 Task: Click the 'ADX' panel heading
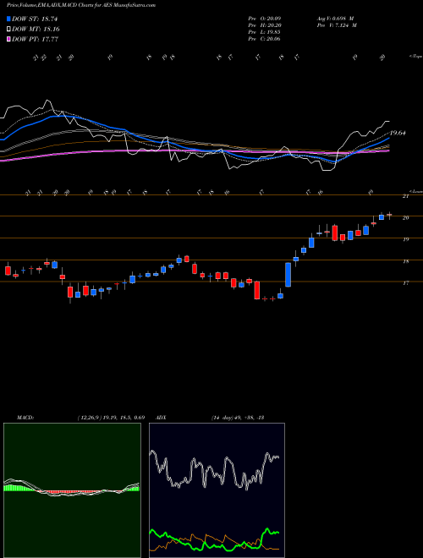[162, 418]
